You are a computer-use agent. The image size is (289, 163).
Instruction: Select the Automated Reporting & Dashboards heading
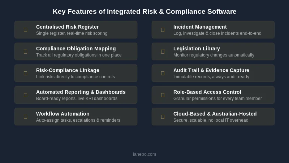click(81, 92)
